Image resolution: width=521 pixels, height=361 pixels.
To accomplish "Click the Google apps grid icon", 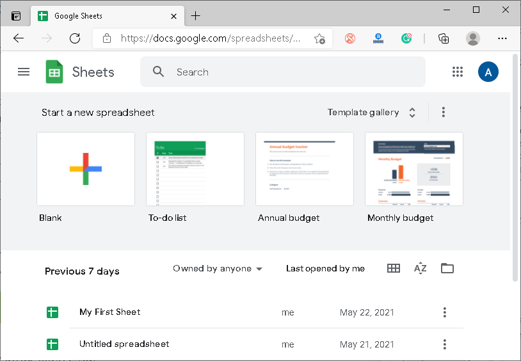I will click(x=457, y=72).
